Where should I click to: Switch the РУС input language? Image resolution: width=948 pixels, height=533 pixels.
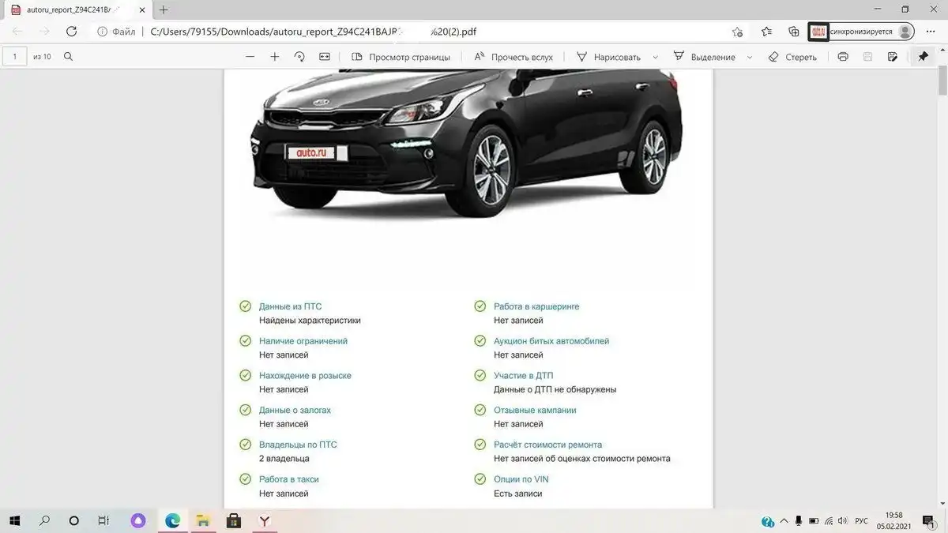pos(861,521)
